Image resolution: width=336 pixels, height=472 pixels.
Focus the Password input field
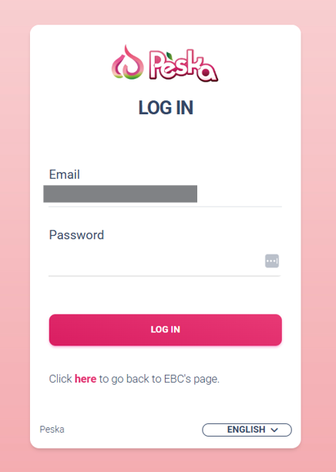(x=156, y=261)
